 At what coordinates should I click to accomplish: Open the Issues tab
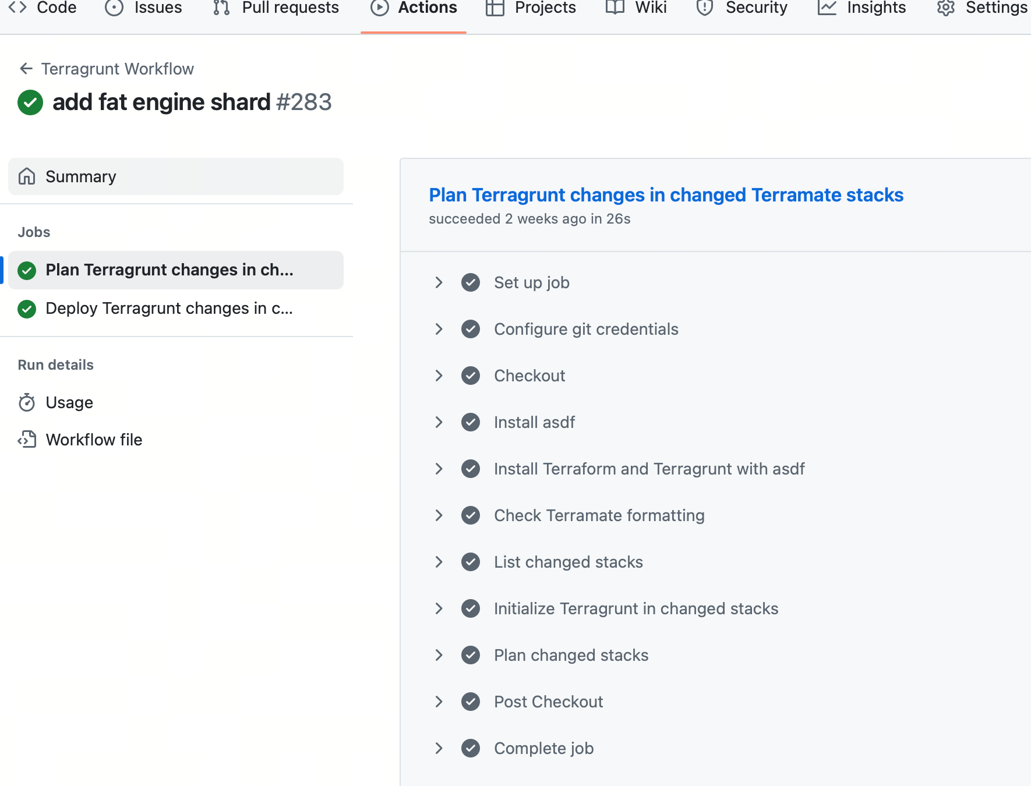tap(144, 8)
